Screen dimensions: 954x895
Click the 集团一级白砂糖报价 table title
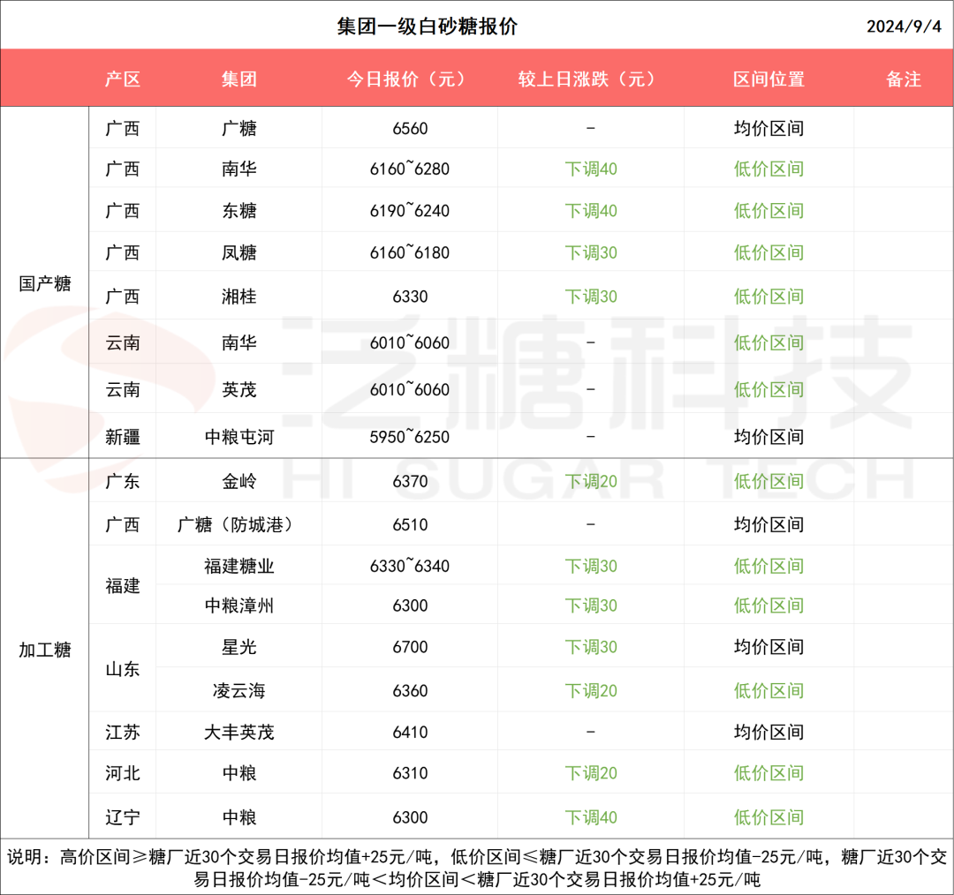point(428,26)
